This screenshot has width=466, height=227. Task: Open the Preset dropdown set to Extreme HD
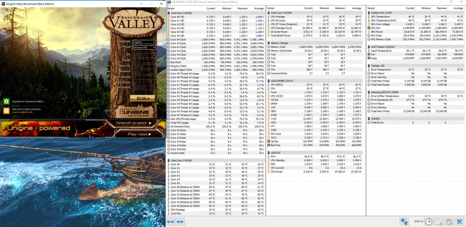pos(144,47)
